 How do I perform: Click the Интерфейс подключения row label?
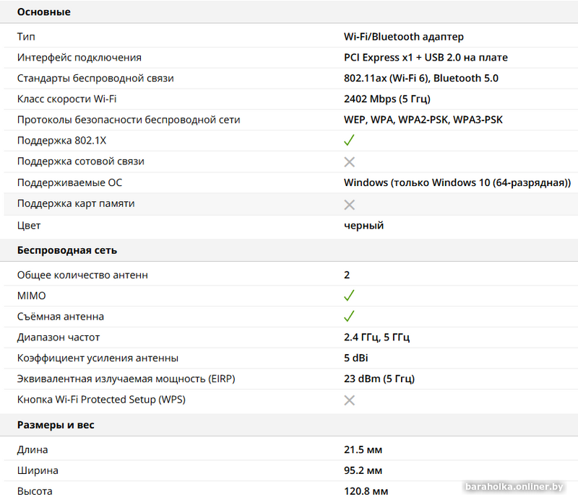(79, 57)
